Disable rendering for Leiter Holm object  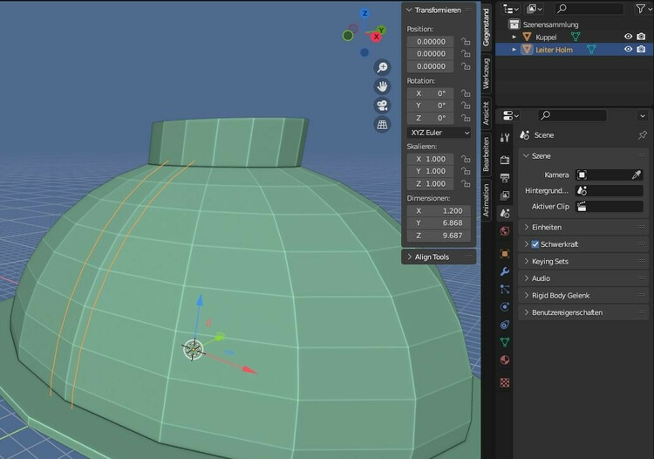pos(641,50)
